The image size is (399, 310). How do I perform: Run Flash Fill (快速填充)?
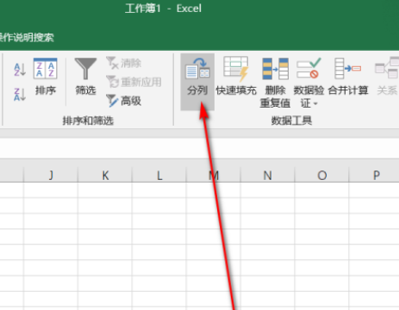236,77
